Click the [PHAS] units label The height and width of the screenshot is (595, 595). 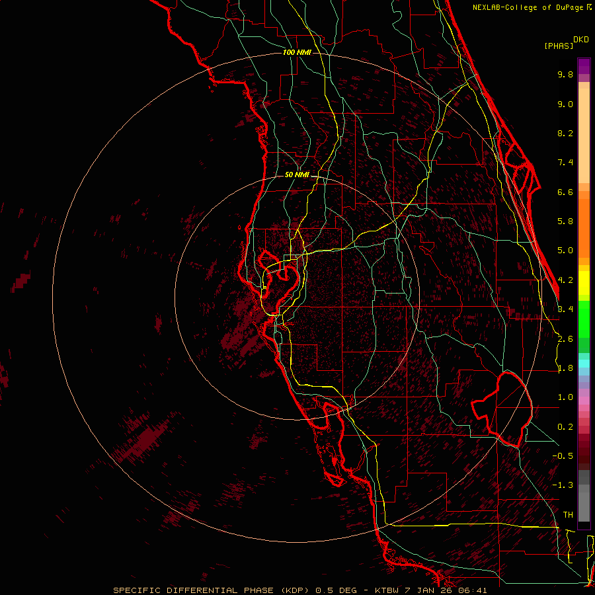[x=558, y=46]
